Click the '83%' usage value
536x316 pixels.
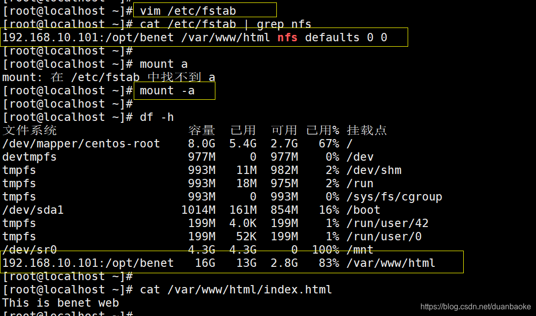point(329,263)
